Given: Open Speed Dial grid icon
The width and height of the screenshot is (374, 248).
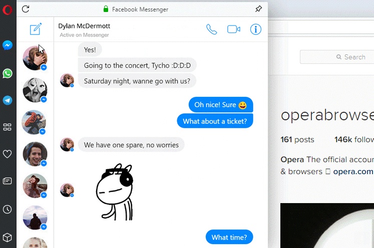Looking at the screenshot, I should tap(7, 127).
